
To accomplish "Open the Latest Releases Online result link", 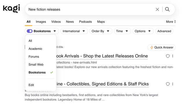I will click(102, 56).
